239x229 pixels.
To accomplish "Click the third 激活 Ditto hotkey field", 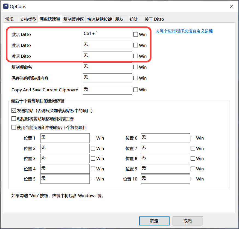I will click(x=107, y=56).
